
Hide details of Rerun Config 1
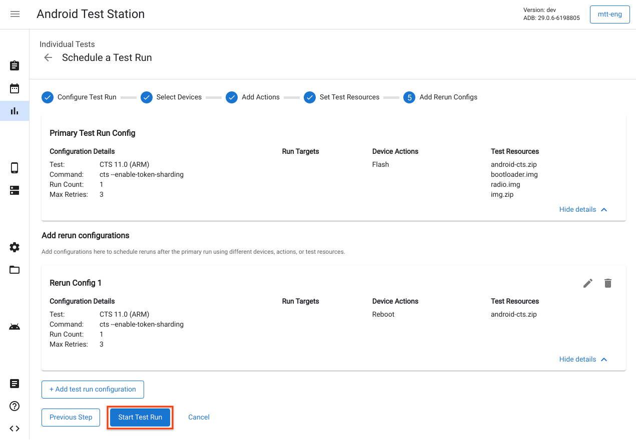[x=583, y=359]
